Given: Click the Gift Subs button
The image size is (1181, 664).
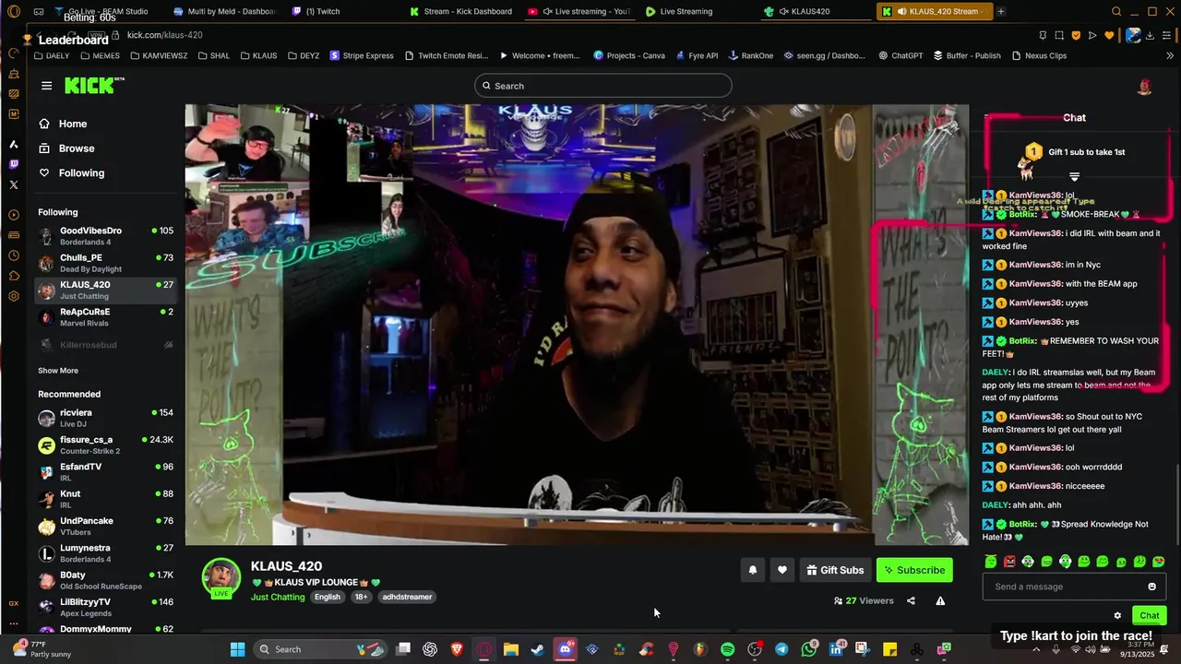Looking at the screenshot, I should click(x=835, y=570).
